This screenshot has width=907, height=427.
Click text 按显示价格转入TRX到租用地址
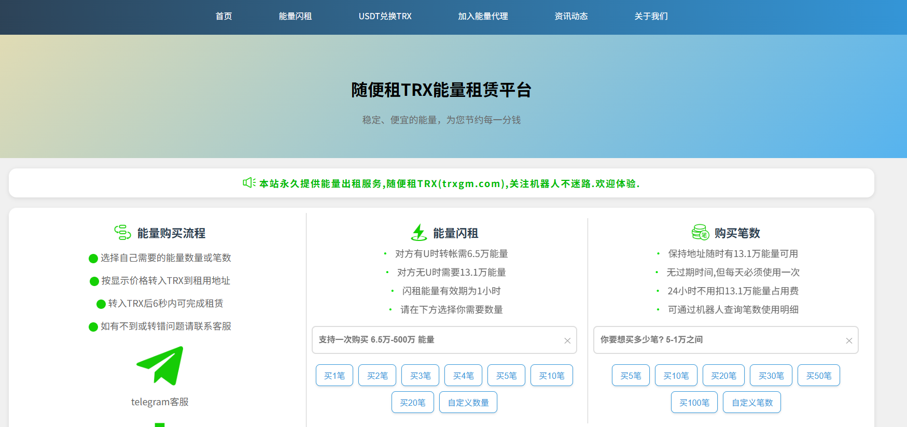click(x=166, y=280)
